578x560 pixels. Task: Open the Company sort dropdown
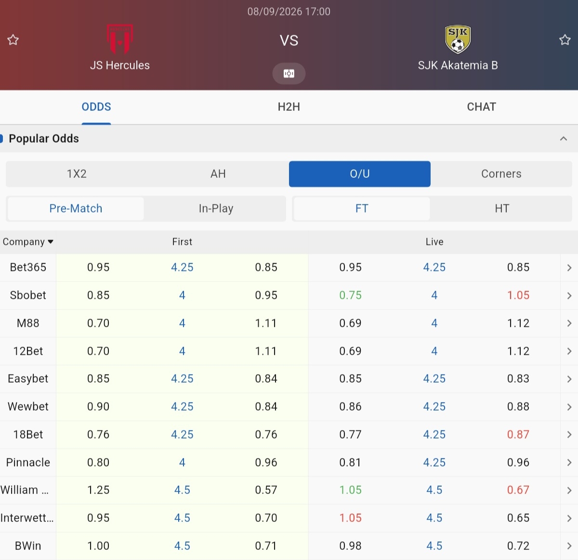[28, 242]
